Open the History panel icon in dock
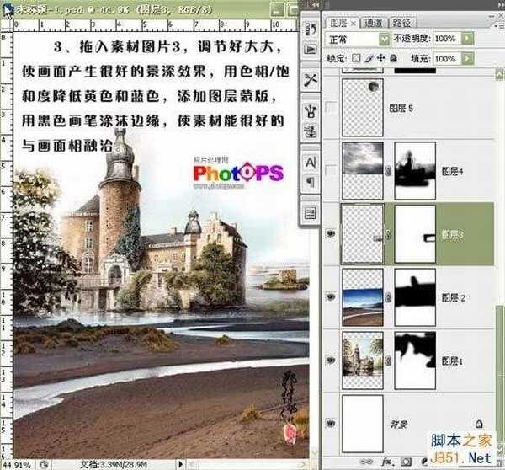 coord(309,30)
